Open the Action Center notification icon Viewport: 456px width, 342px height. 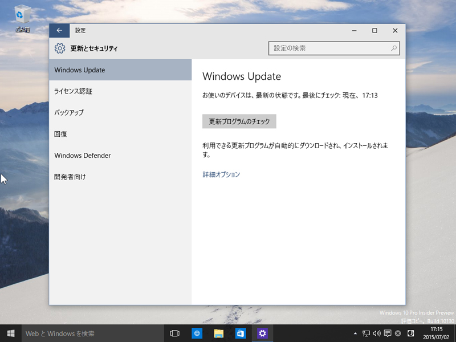(388, 333)
